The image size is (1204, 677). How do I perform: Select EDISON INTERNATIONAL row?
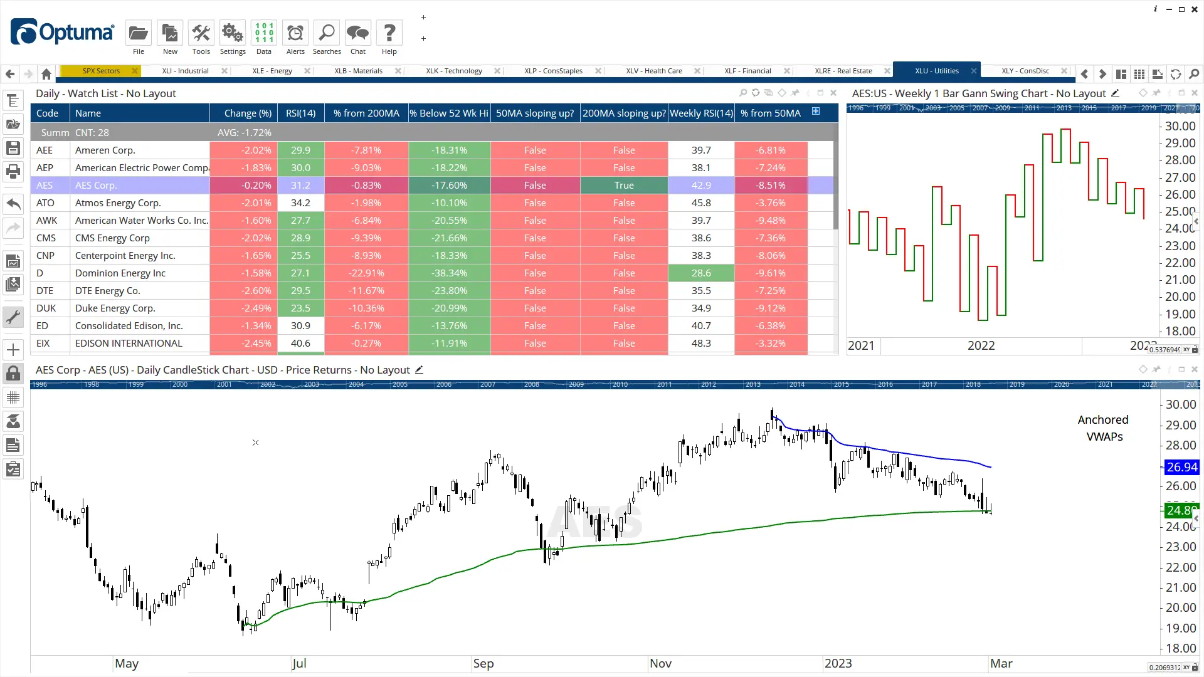[431, 344]
